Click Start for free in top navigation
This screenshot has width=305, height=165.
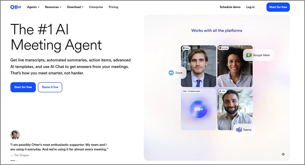278,7
